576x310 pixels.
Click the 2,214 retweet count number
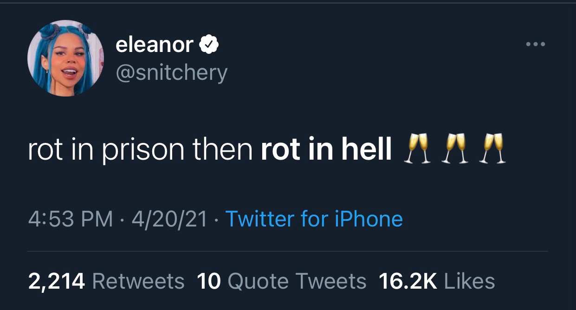coord(57,281)
